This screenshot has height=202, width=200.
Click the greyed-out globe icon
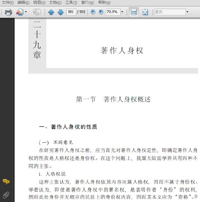[x=37, y=12]
